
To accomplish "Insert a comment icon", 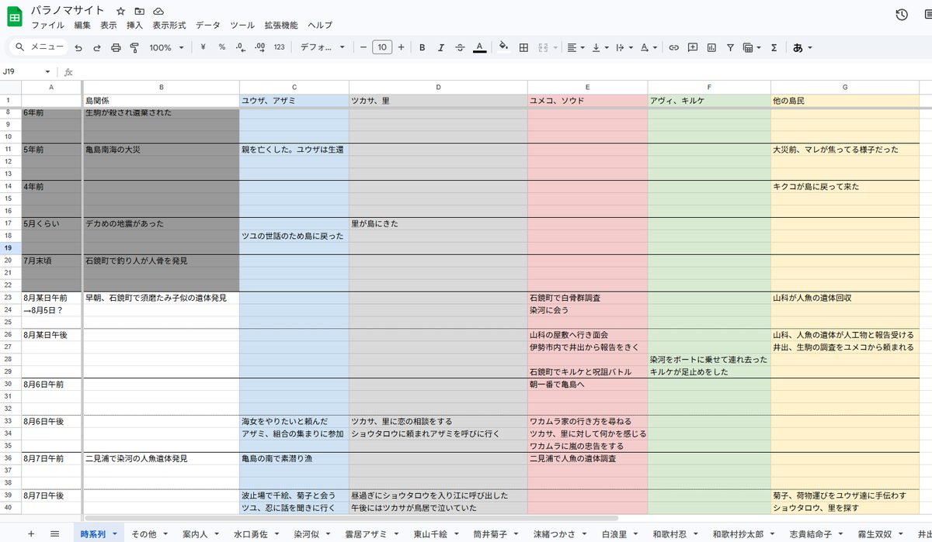I will [x=693, y=47].
